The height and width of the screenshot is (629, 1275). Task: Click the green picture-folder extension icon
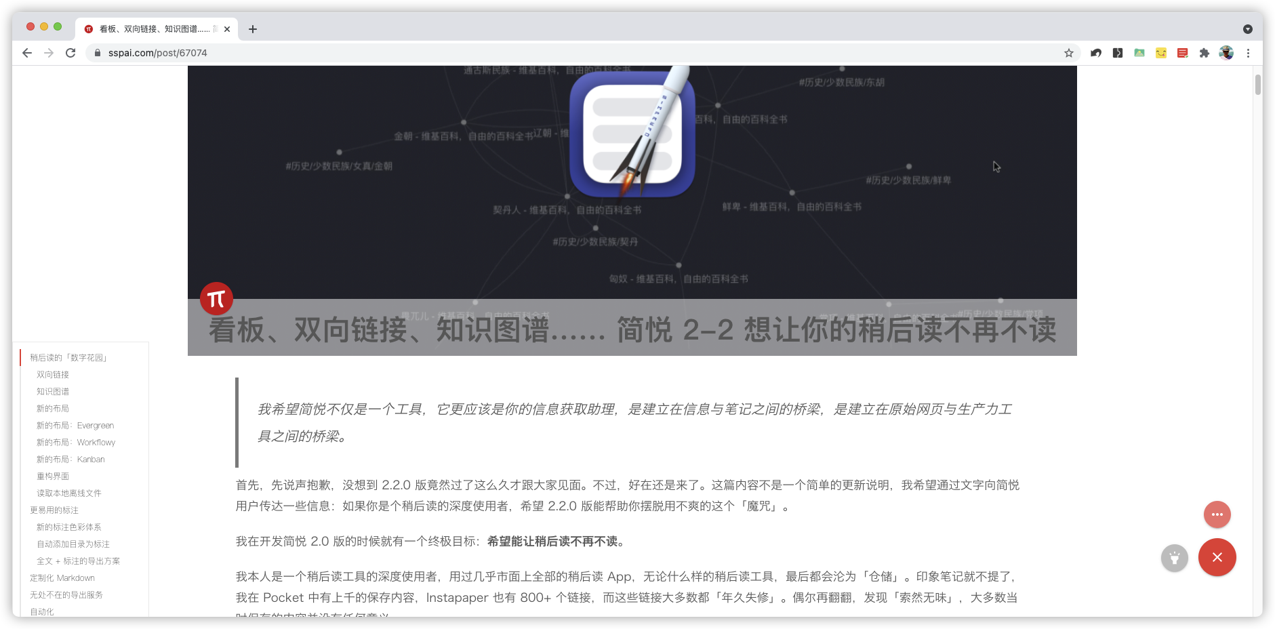coord(1139,53)
